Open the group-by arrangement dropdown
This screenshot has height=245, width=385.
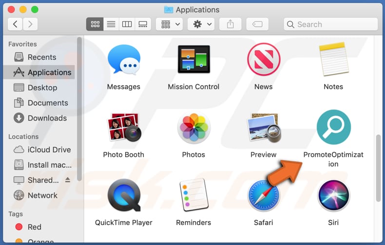(170, 24)
